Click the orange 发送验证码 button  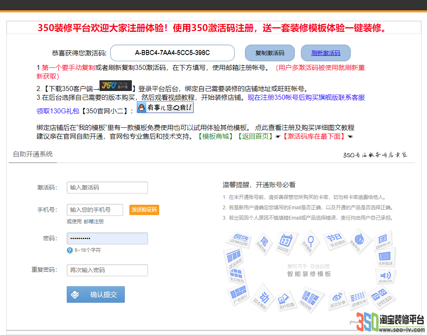coord(144,210)
